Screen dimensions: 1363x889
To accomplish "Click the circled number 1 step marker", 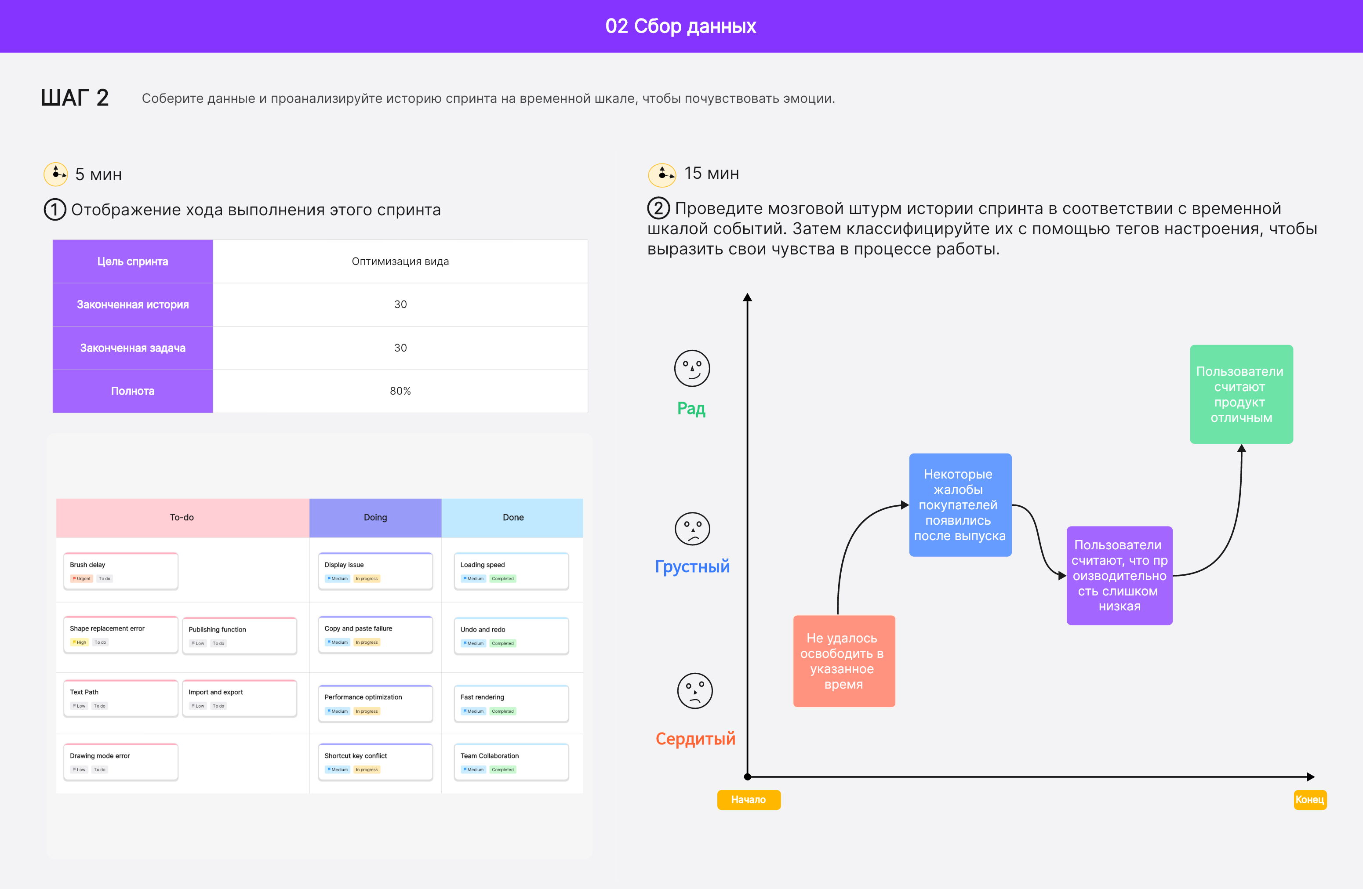I will (55, 210).
